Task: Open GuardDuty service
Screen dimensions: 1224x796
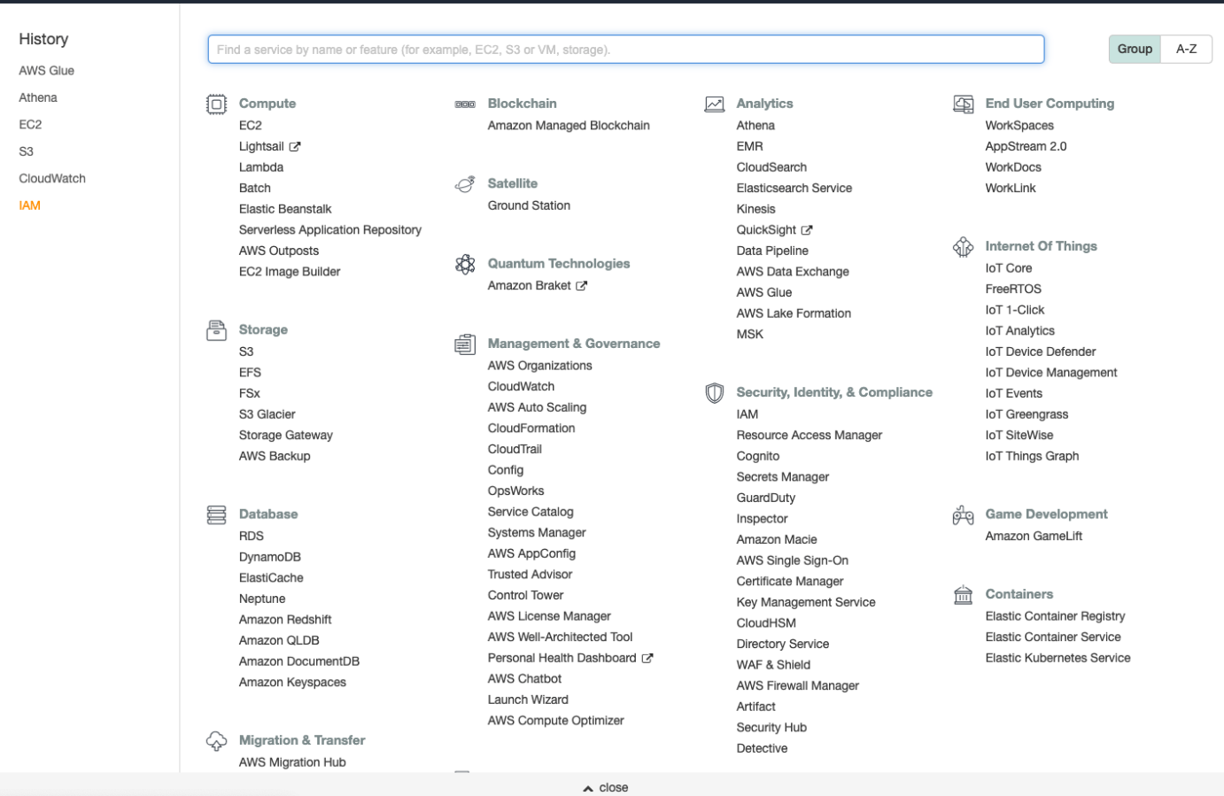Action: tap(766, 498)
